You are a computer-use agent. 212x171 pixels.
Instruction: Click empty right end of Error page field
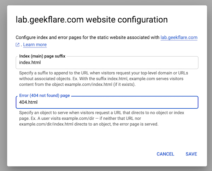[x=177, y=103]
